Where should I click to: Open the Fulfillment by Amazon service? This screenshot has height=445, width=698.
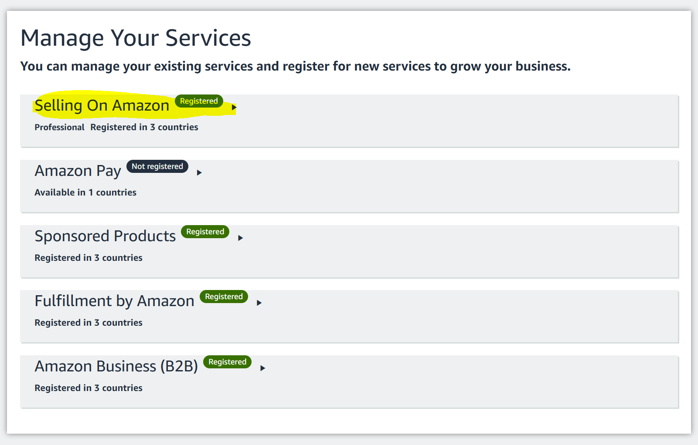[114, 301]
